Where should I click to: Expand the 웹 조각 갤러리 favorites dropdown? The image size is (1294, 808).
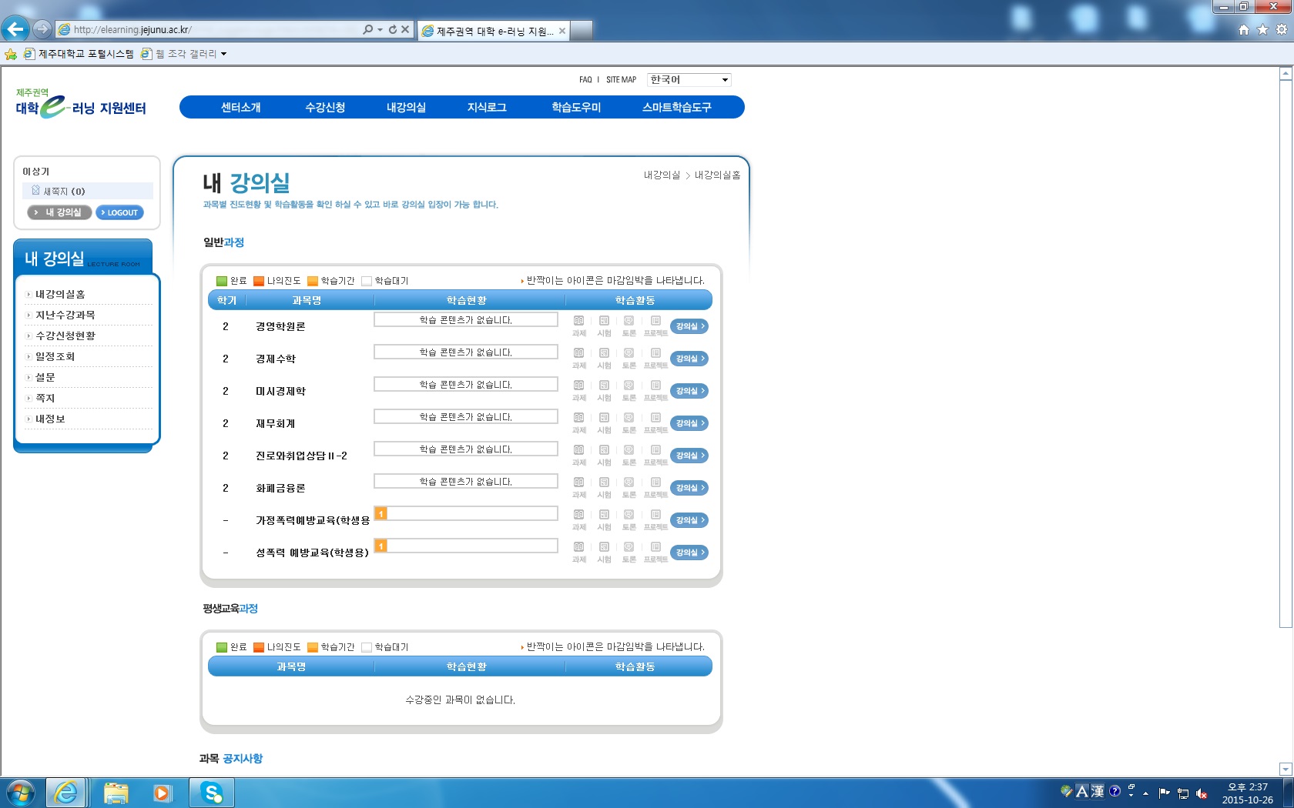point(223,54)
